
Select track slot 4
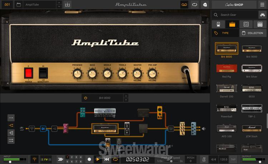[x=81, y=157]
